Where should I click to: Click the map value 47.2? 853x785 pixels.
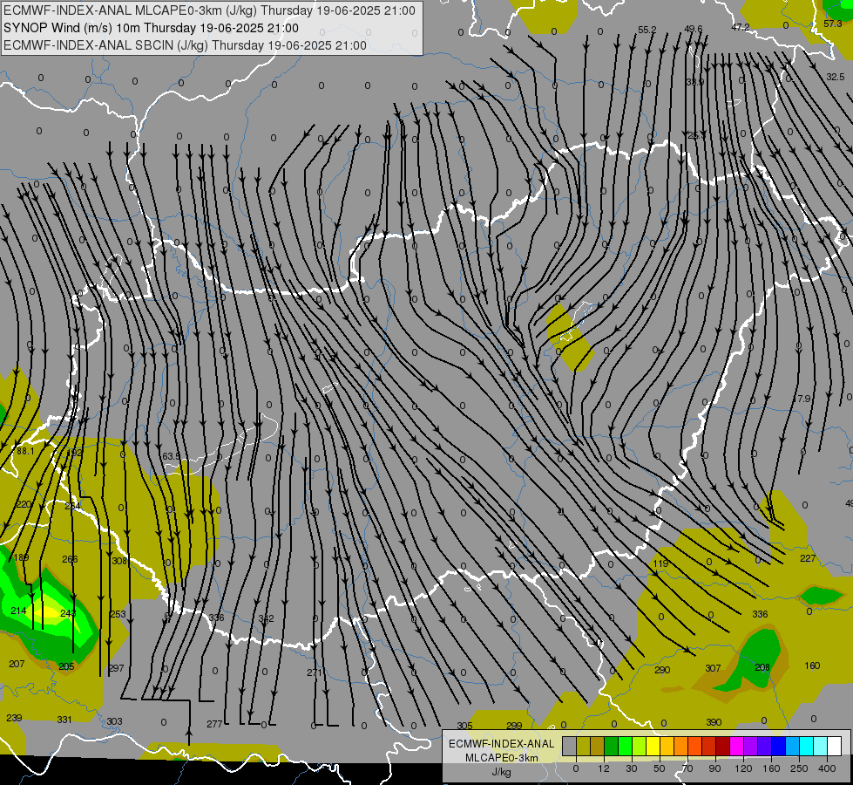coord(741,27)
